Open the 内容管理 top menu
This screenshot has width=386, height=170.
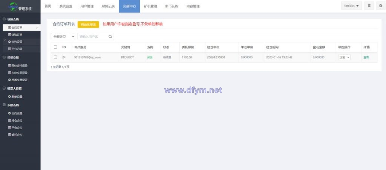(x=193, y=6)
